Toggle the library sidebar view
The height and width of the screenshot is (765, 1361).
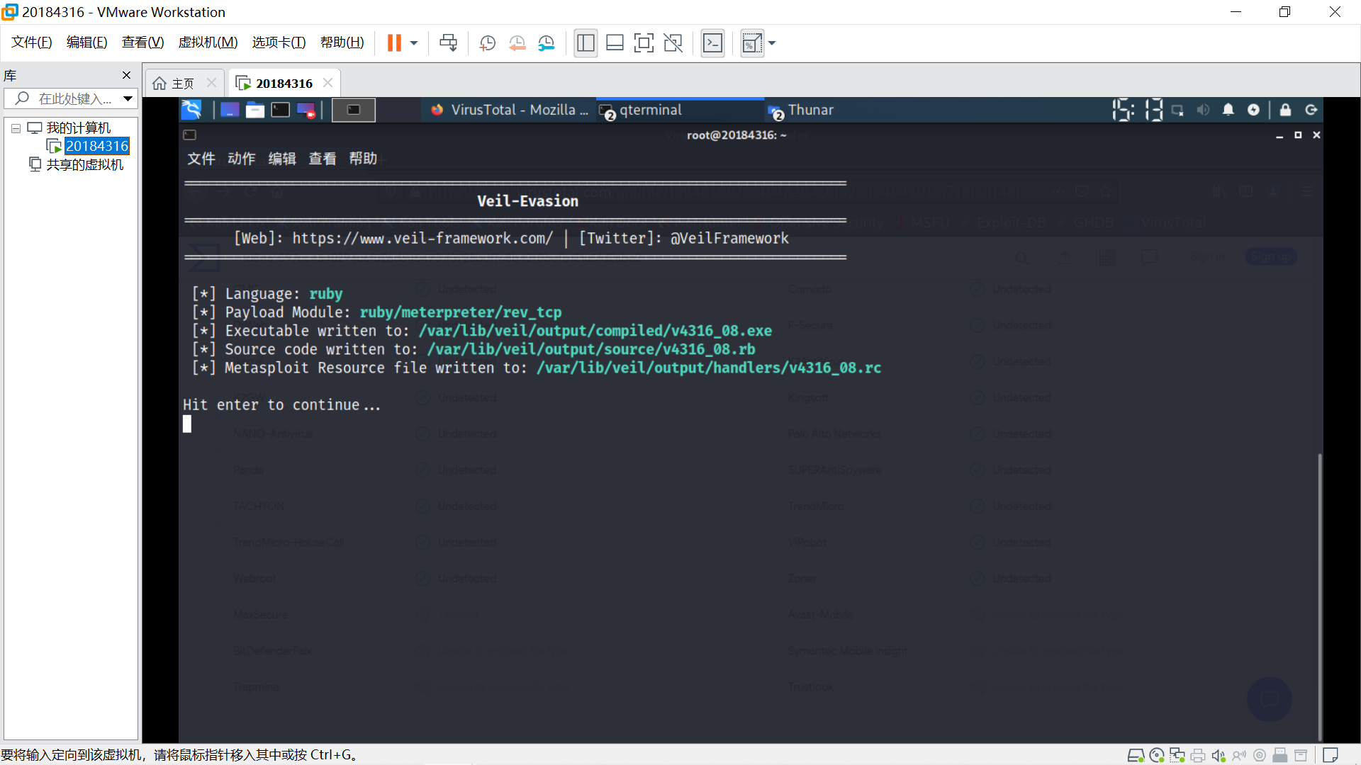click(586, 43)
